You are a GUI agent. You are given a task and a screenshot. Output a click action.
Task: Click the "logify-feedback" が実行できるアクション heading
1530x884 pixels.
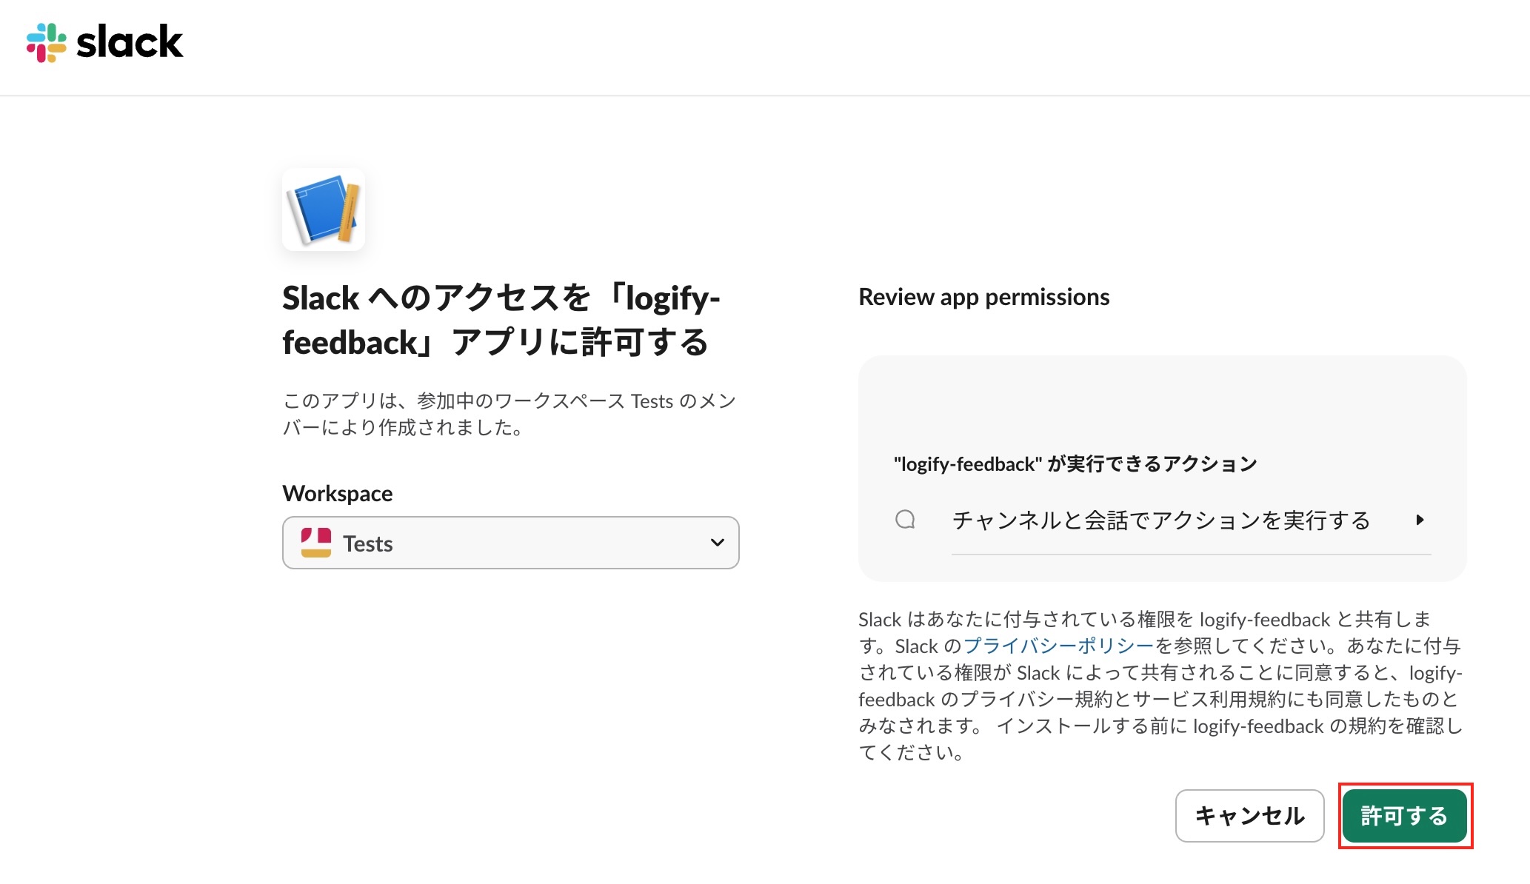pos(1075,464)
